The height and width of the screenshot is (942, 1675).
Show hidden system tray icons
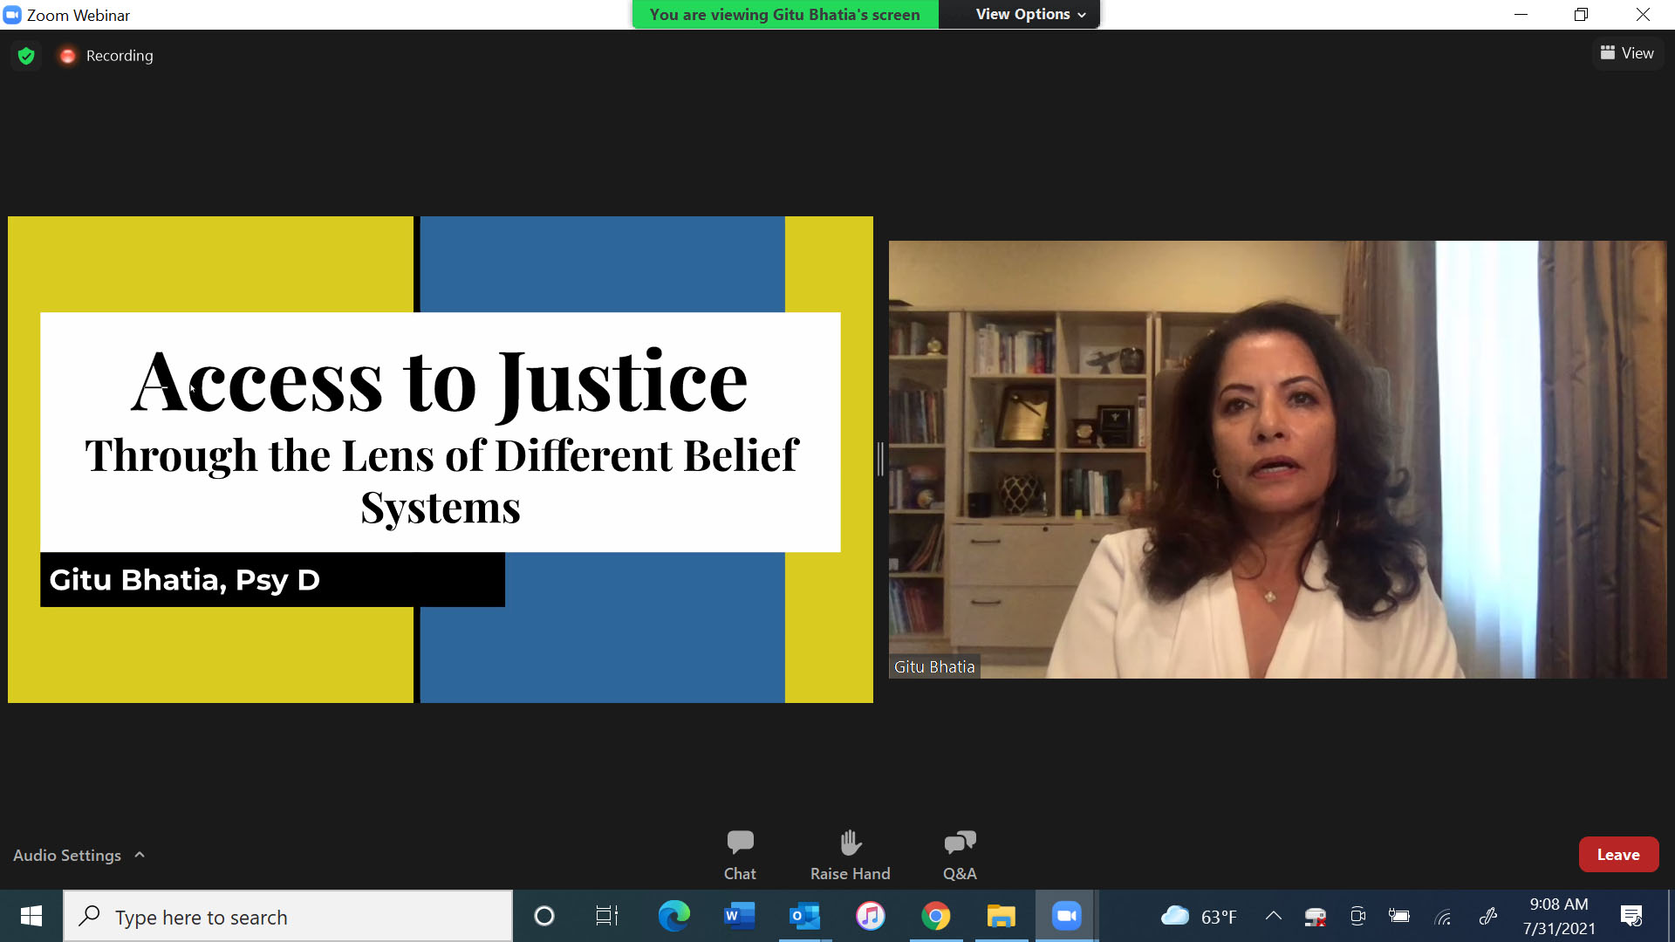pyautogui.click(x=1274, y=916)
